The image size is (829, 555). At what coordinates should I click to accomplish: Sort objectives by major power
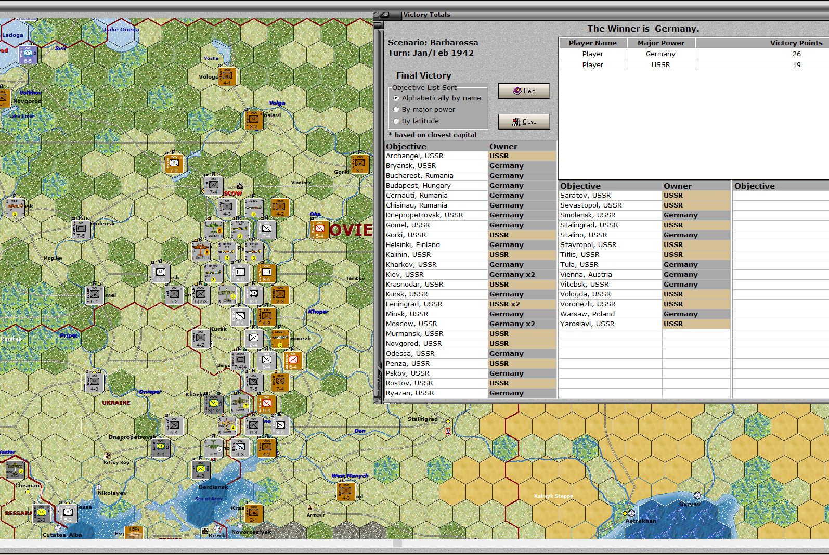[x=424, y=109]
